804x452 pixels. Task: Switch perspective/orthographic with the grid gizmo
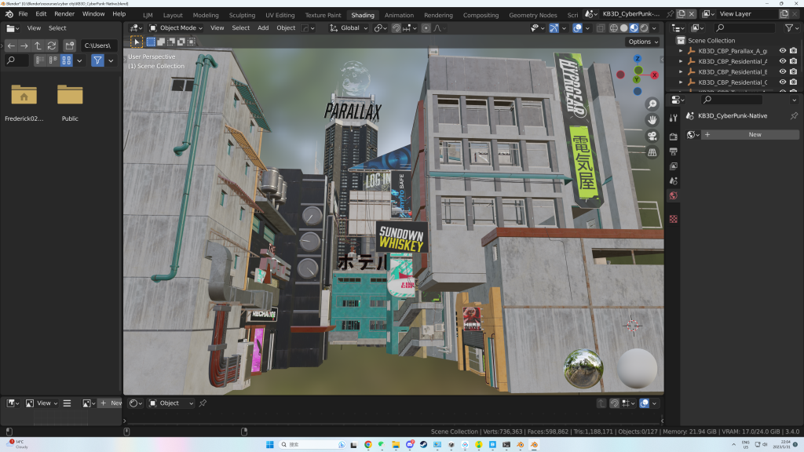pos(652,151)
